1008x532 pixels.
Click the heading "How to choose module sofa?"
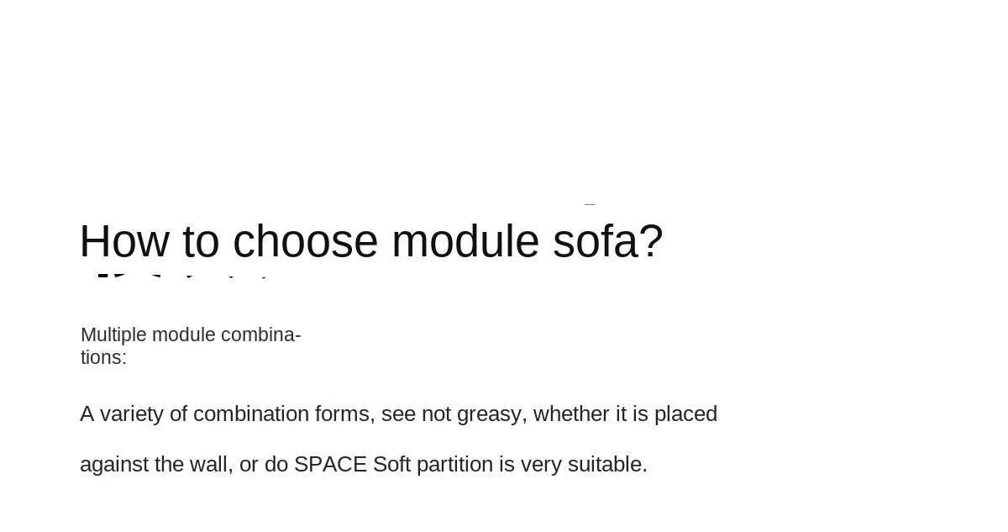[370, 242]
